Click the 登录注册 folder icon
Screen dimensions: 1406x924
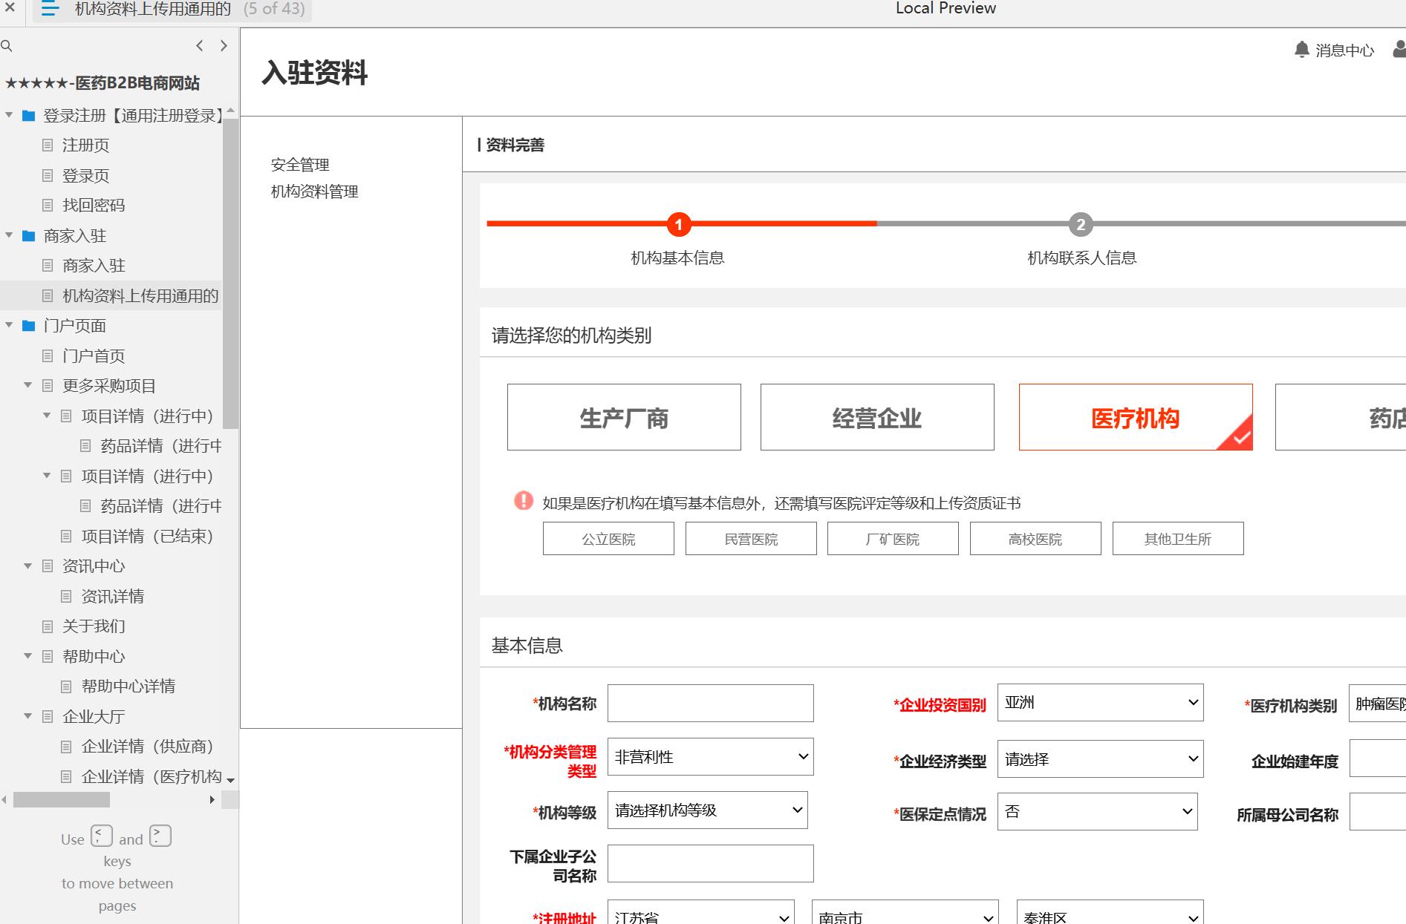pyautogui.click(x=29, y=116)
